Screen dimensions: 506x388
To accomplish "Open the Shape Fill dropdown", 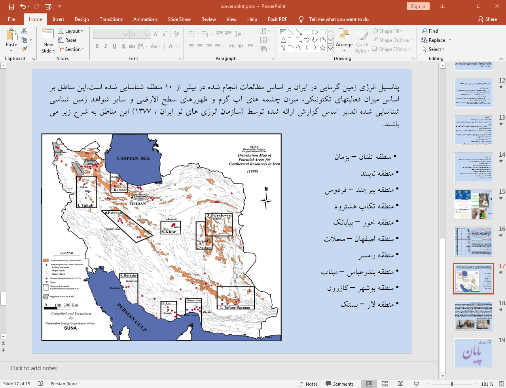I will pos(388,31).
